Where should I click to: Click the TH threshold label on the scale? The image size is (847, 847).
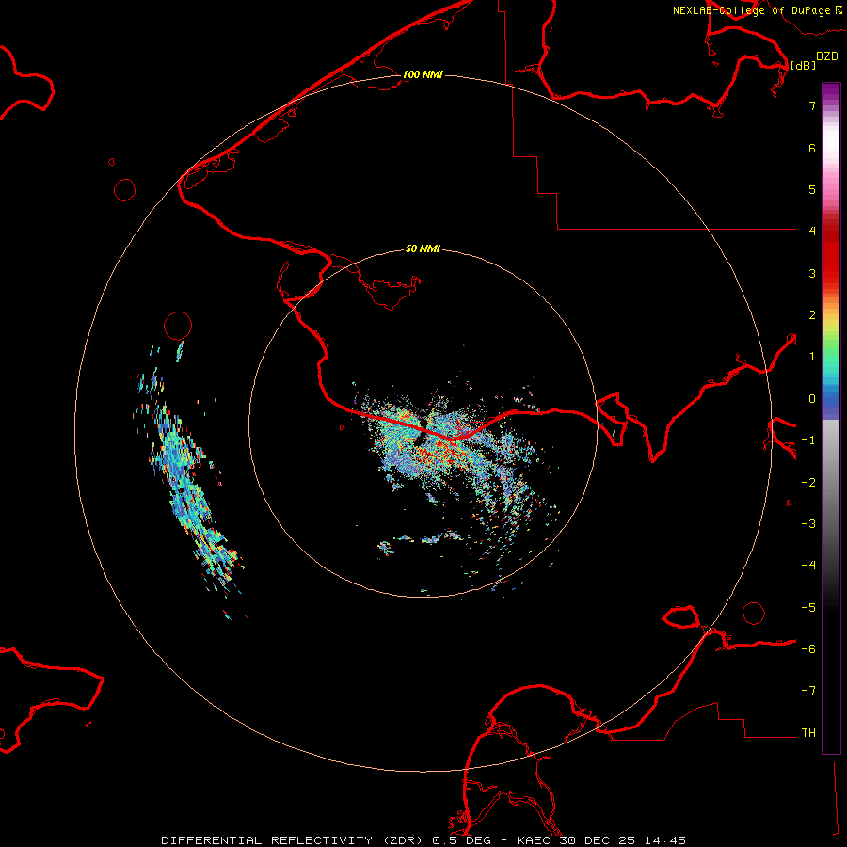pos(808,733)
